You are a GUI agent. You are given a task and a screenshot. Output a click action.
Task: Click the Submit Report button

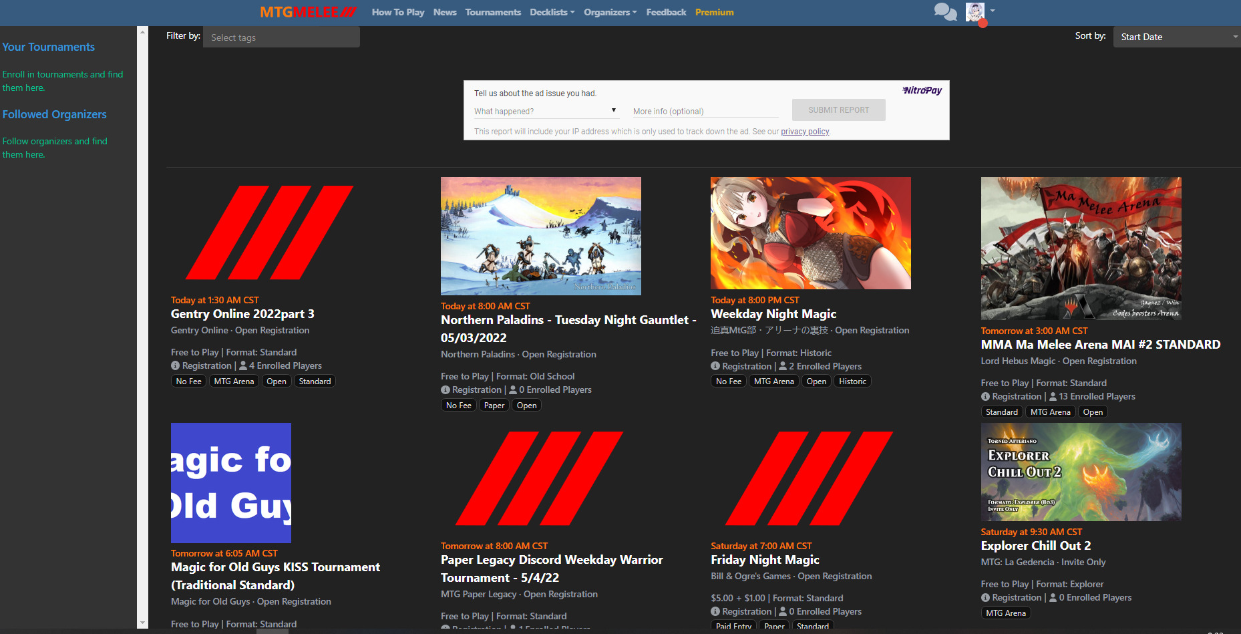[838, 110]
